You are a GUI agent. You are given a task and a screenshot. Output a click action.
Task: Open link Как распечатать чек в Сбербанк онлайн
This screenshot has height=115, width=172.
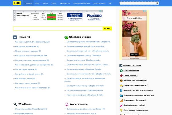83,60
